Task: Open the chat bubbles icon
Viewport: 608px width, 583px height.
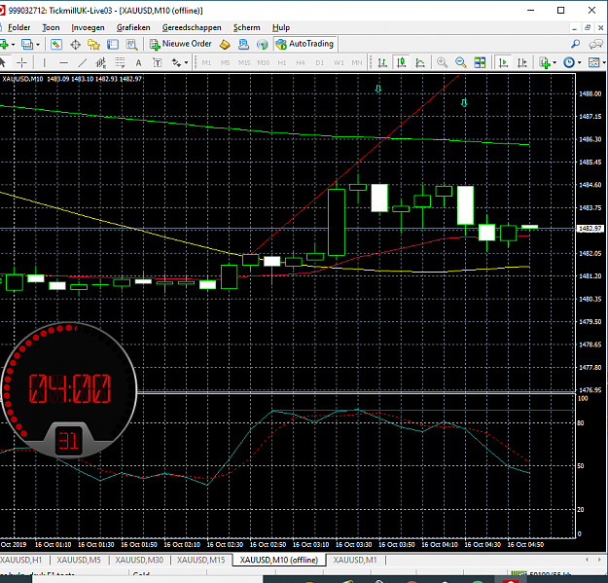Action: coord(595,44)
